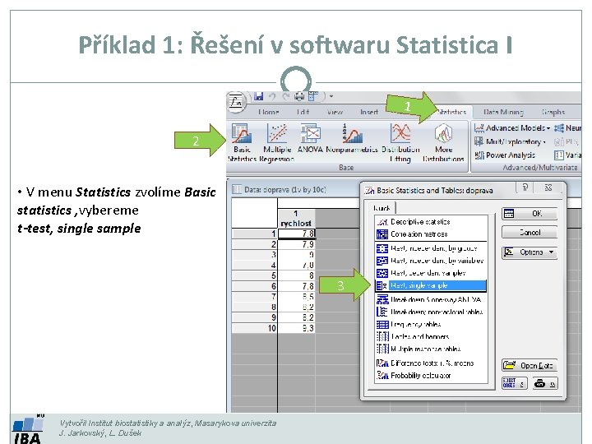The width and height of the screenshot is (592, 444).
Task: Expand the Advanced Models dropdown
Action: point(512,128)
